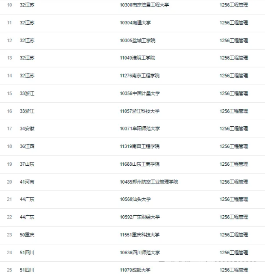Viewport: 266px width, 275px height.
Task: Select 10485郑州航空工业管理学院 cell
Action: point(149,182)
